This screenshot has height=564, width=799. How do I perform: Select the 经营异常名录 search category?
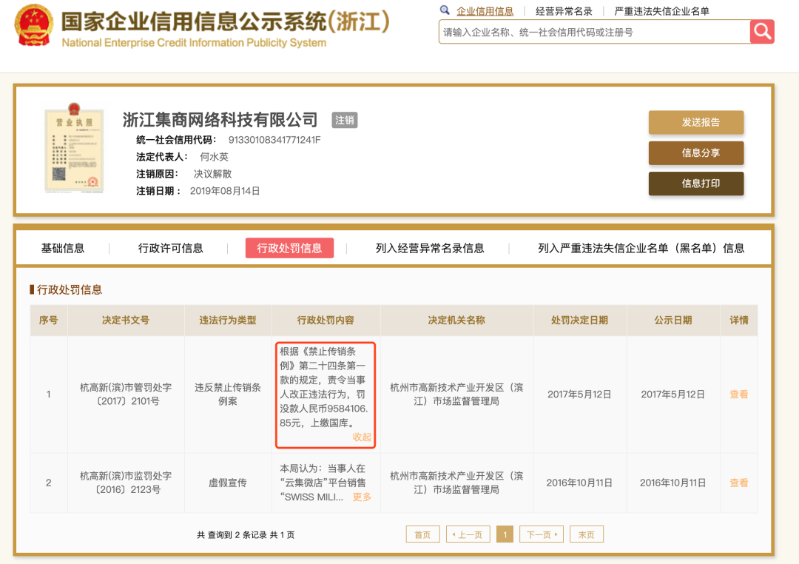(x=564, y=11)
